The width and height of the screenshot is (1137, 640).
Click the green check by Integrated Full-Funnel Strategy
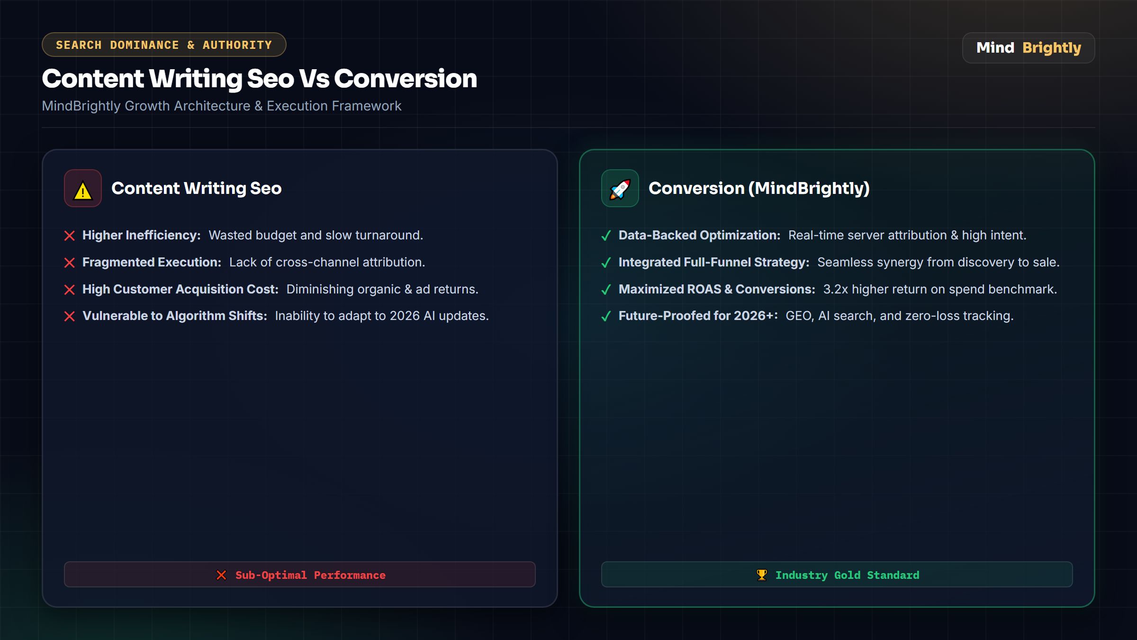coord(606,263)
